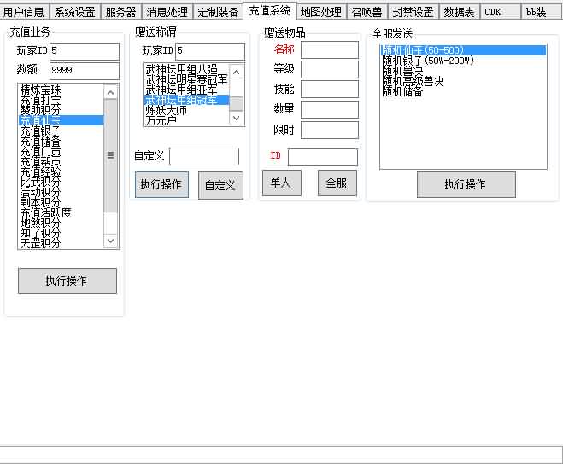Click the 数额 input field

84,70
